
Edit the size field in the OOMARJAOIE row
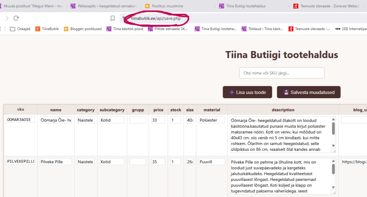click(x=190, y=120)
